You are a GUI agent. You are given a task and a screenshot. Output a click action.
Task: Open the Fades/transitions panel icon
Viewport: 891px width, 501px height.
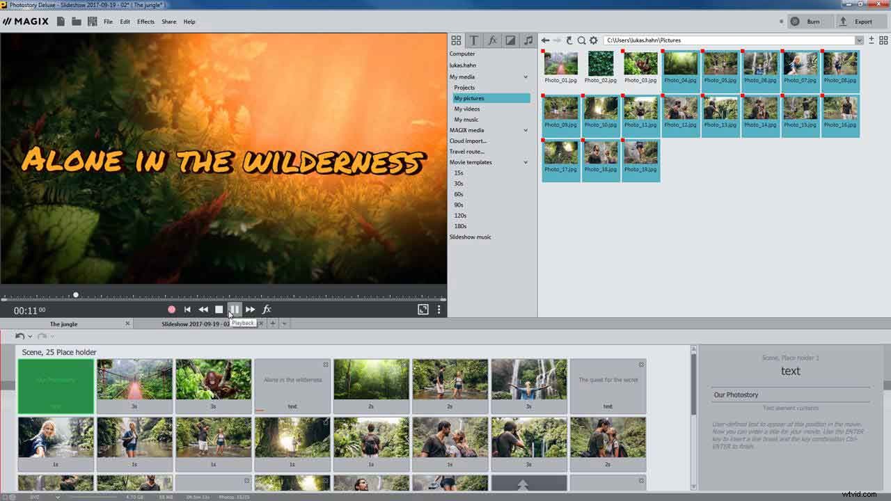pos(510,40)
